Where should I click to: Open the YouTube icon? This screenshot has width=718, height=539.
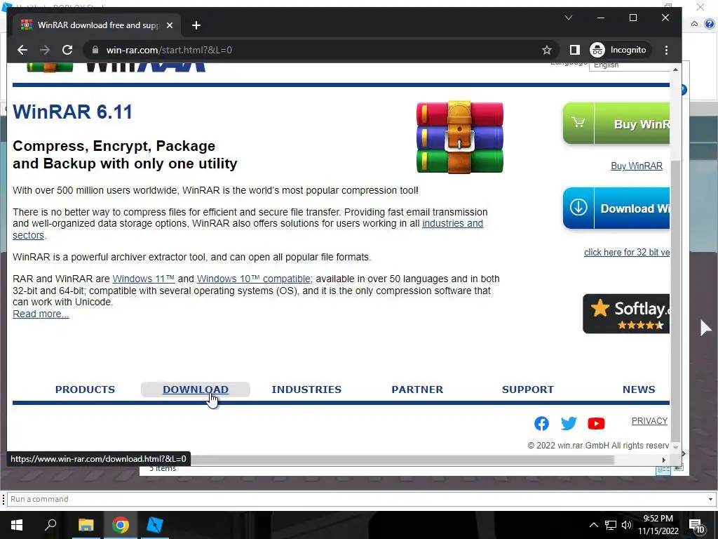[x=596, y=423]
